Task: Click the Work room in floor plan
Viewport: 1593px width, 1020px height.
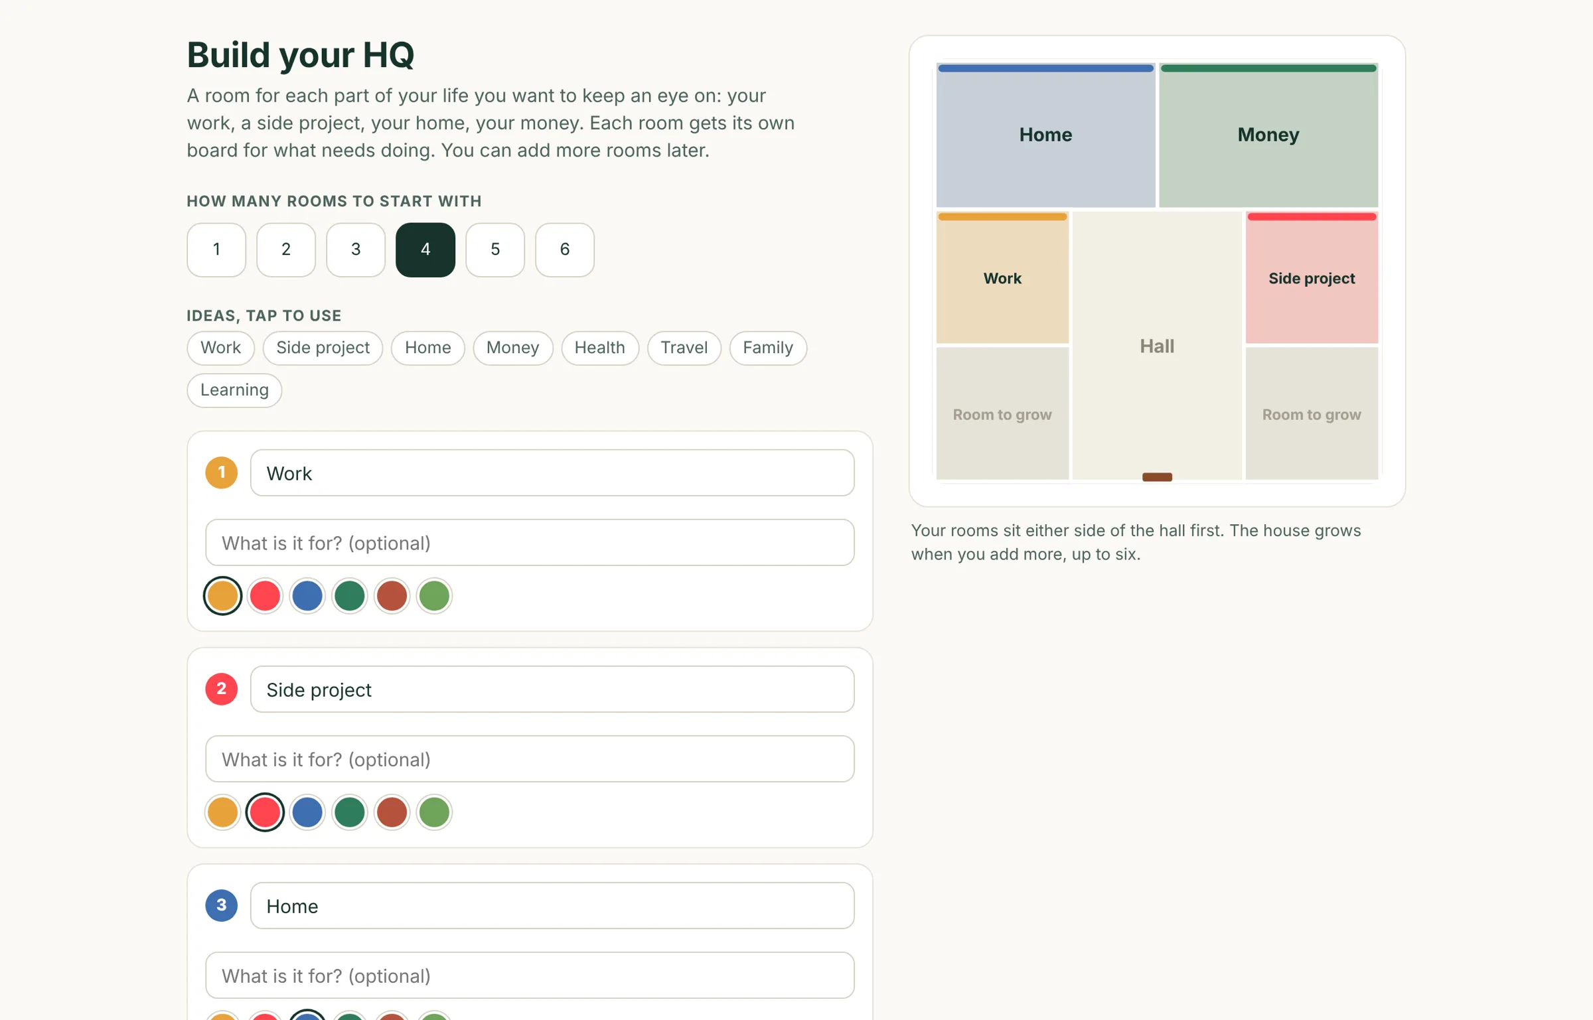Action: [1002, 278]
